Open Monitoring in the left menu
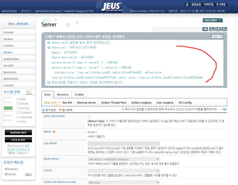Screen dimensions: 238x185 pos(18,79)
